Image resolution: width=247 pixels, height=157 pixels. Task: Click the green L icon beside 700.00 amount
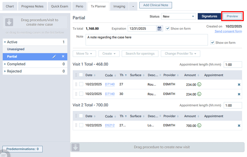[x=199, y=126]
